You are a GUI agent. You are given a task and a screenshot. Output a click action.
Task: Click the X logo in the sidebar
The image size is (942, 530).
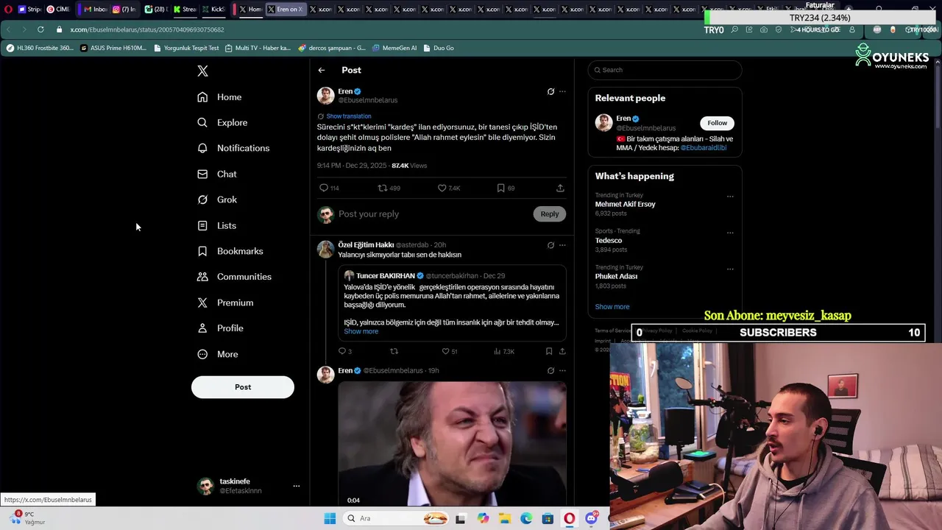point(202,71)
